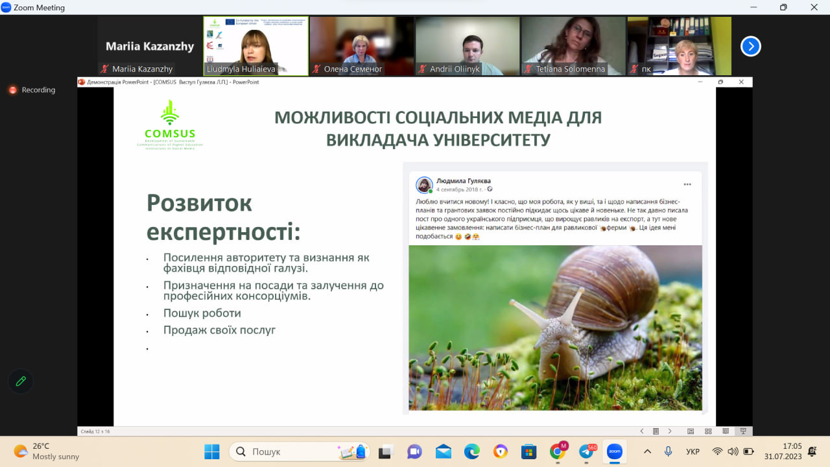Viewport: 830px width, 467px height.
Task: Click the Людмила Гуляєва profile name
Action: (x=464, y=181)
